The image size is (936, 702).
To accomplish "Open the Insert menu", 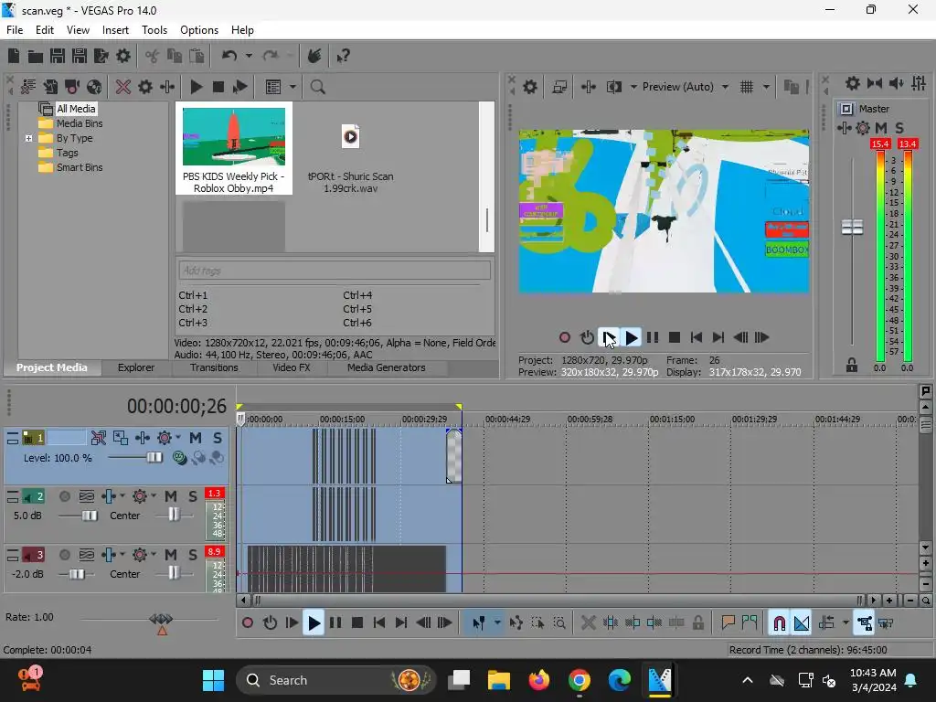I will click(x=115, y=30).
